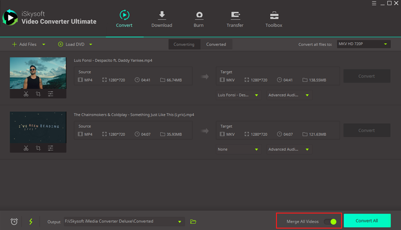Trim the Chainsmokers video with scissors icon
The image size is (401, 230).
tap(26, 148)
